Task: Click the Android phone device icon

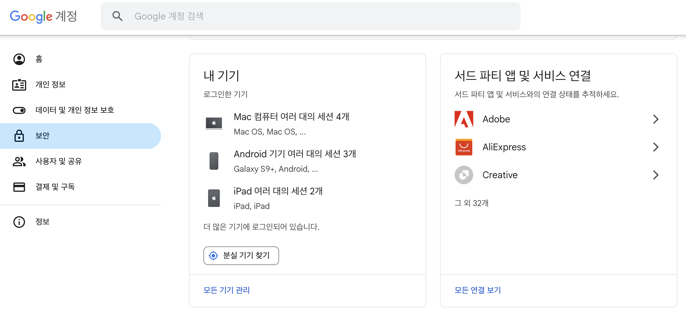Action: [x=214, y=161]
